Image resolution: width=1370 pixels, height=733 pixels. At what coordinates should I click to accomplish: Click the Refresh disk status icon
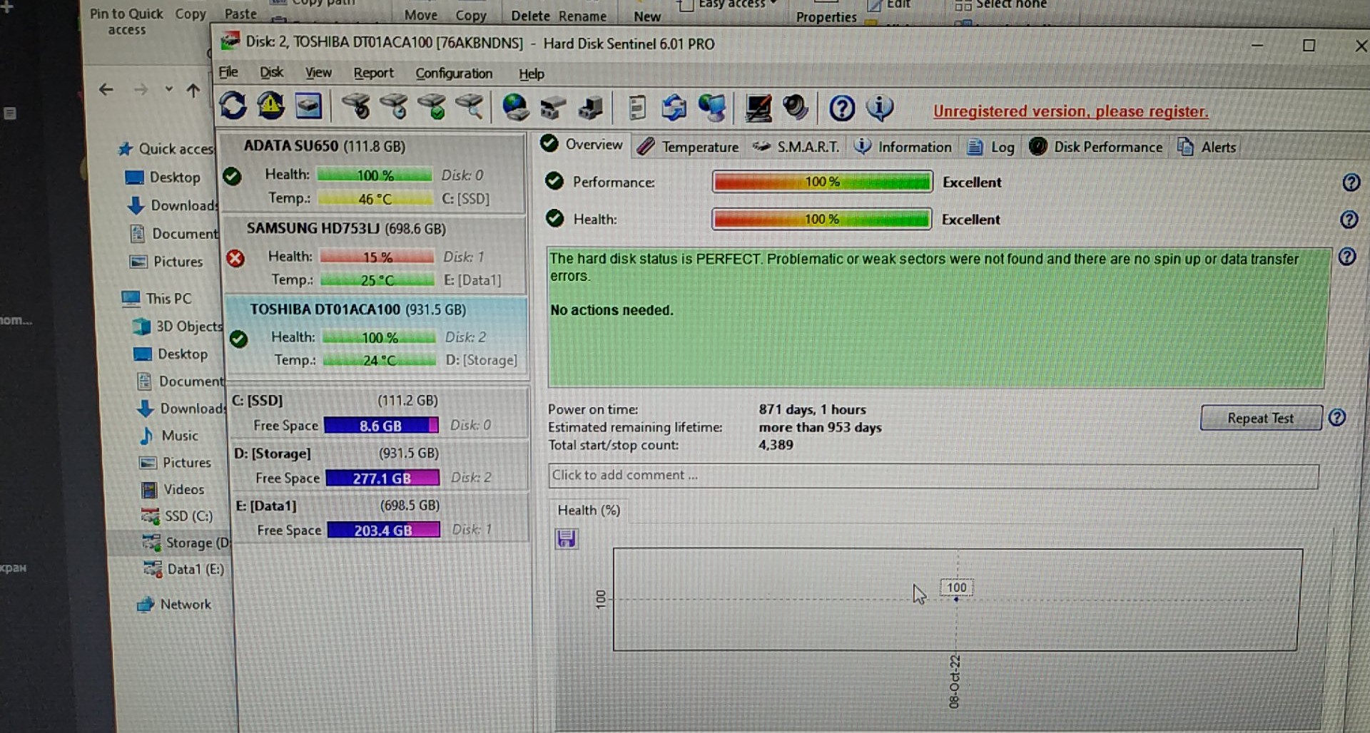(233, 106)
